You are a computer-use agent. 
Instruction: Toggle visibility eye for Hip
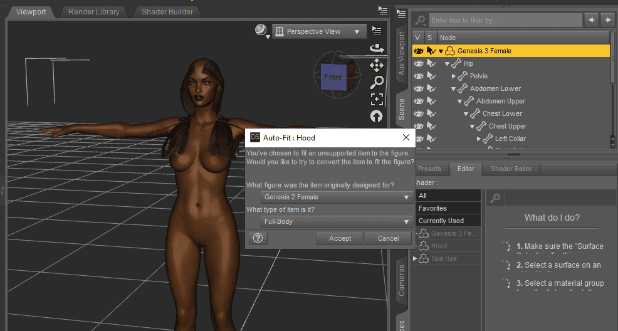point(419,63)
